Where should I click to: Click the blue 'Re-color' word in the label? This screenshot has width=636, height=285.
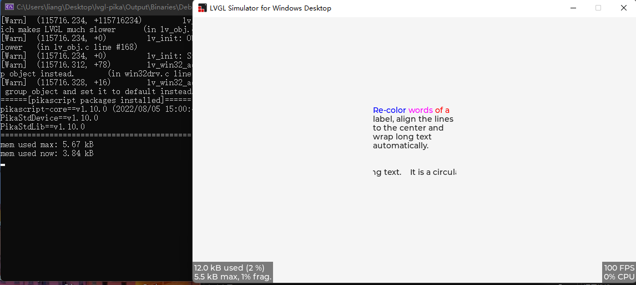pos(390,110)
